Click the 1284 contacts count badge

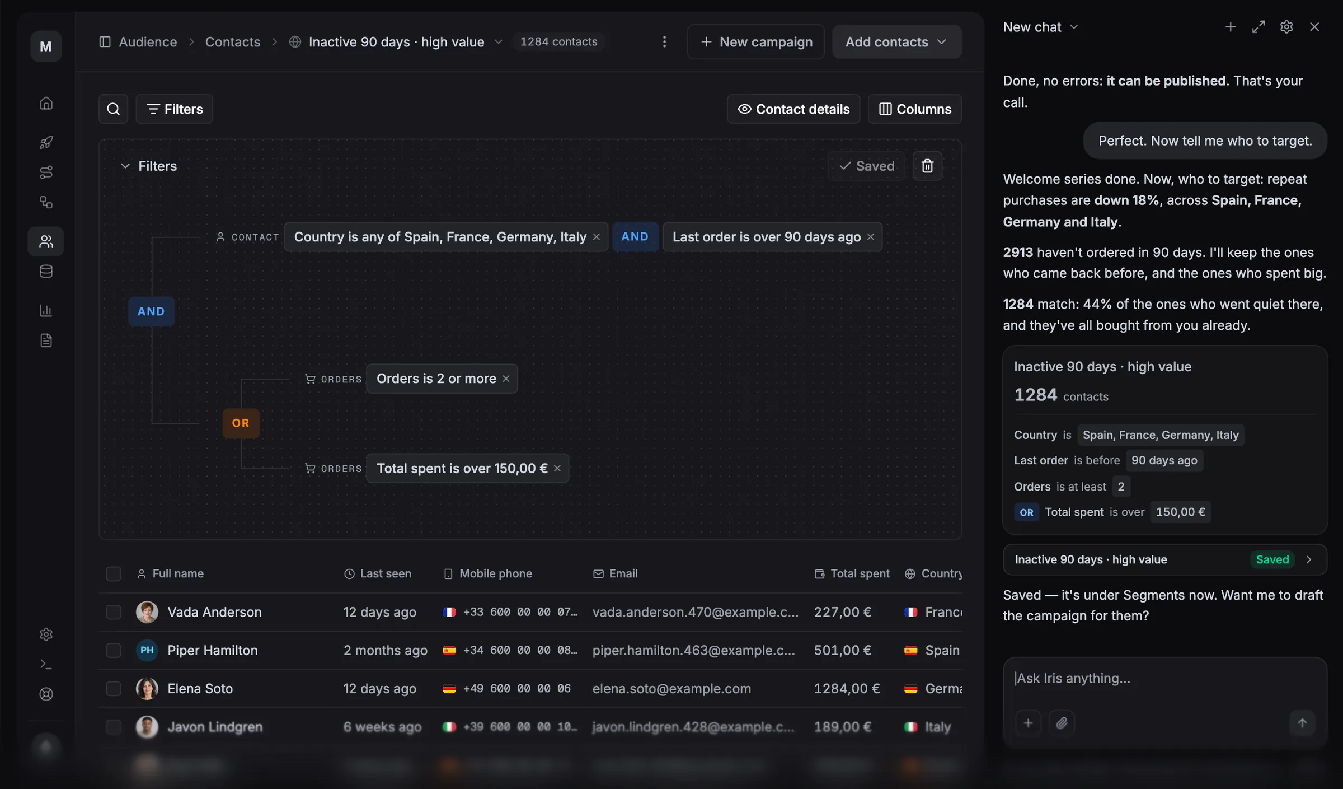[558, 41]
